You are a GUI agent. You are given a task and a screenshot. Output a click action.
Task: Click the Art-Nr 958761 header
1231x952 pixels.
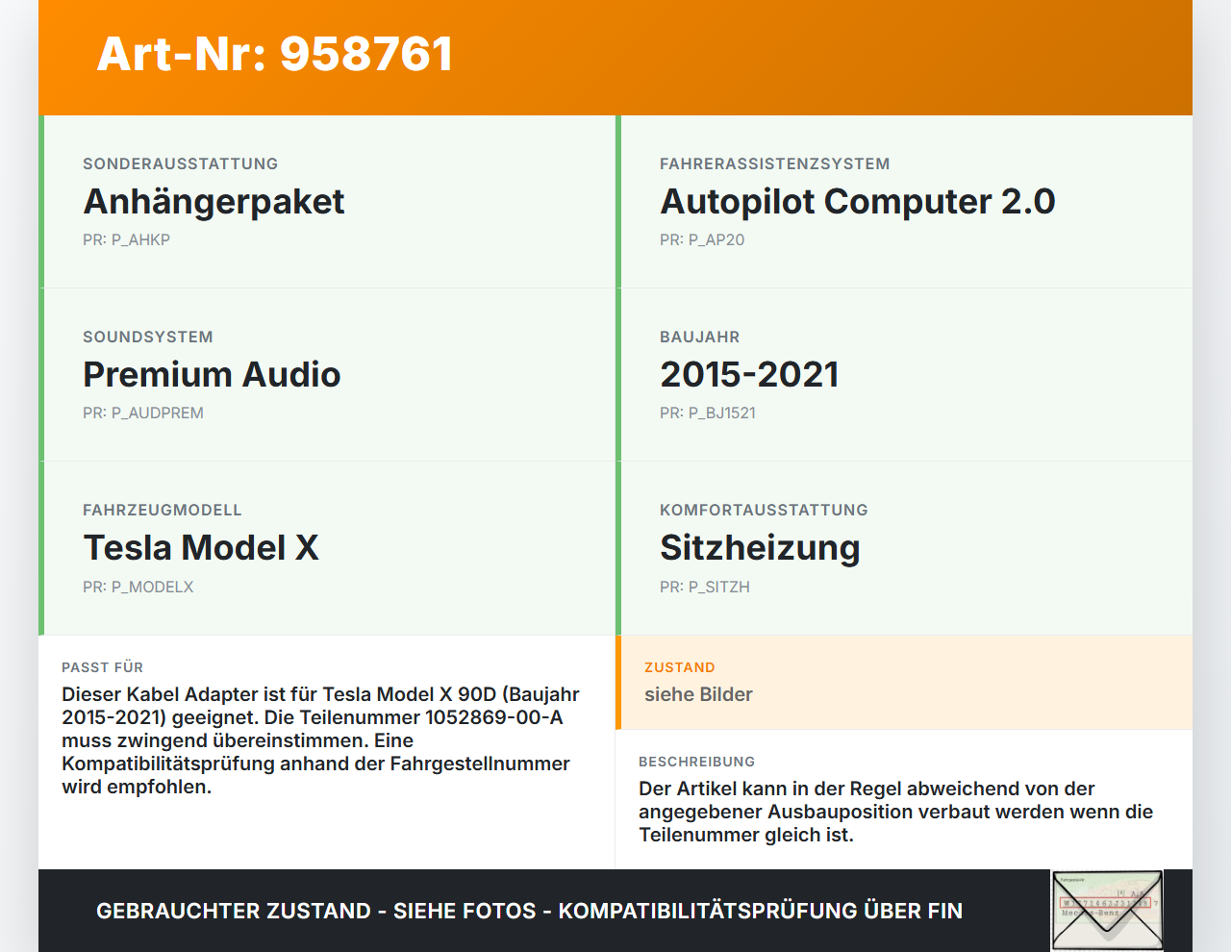[273, 55]
